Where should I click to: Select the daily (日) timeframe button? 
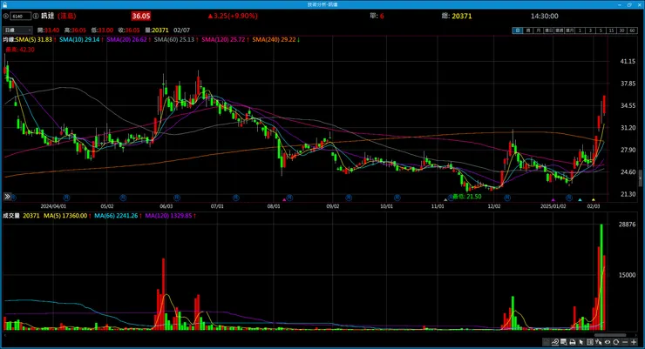(518, 30)
